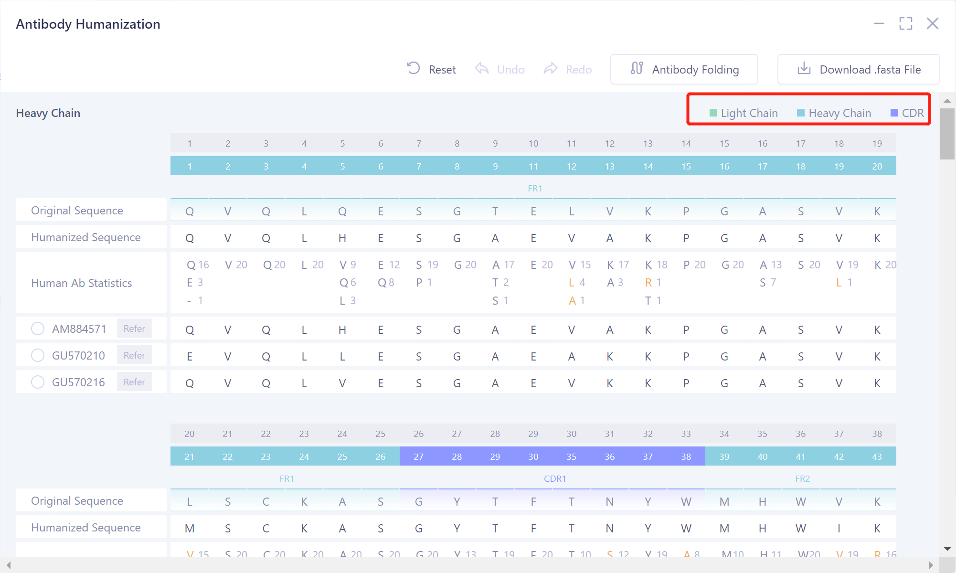Click the fullscreen expand icon
The width and height of the screenshot is (956, 573).
tap(905, 23)
